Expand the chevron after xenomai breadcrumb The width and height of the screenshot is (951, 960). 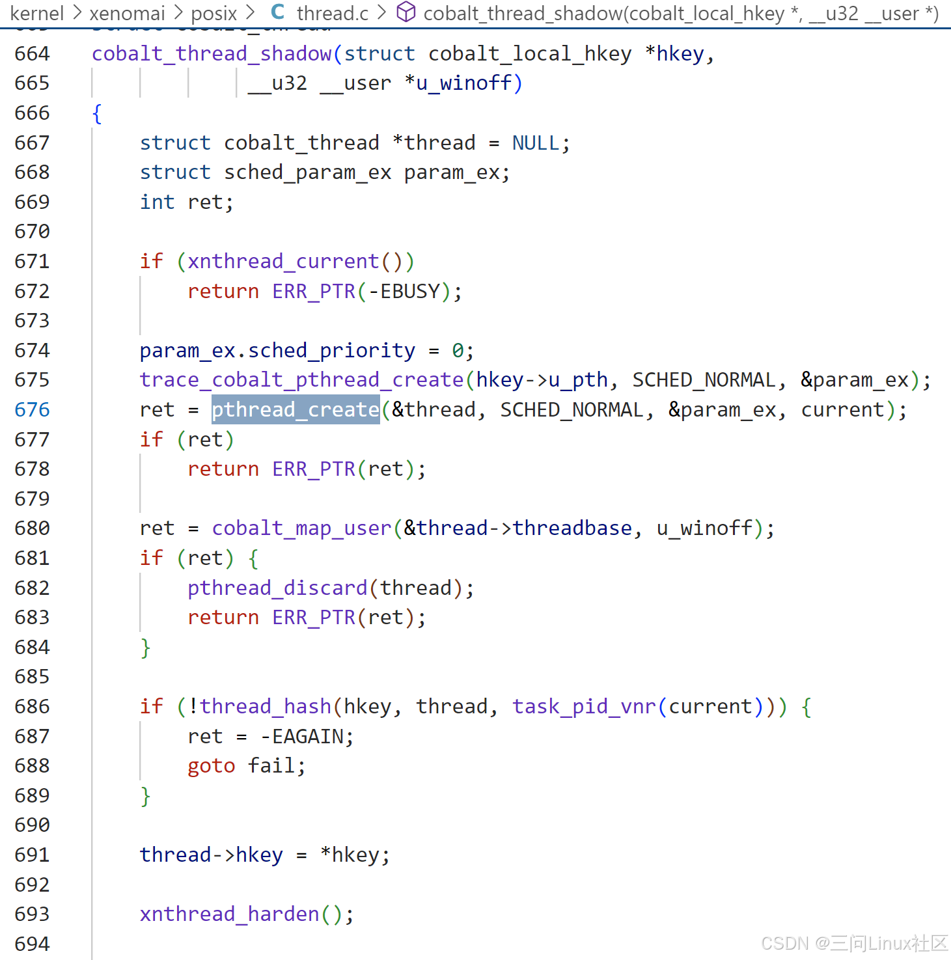point(178,12)
